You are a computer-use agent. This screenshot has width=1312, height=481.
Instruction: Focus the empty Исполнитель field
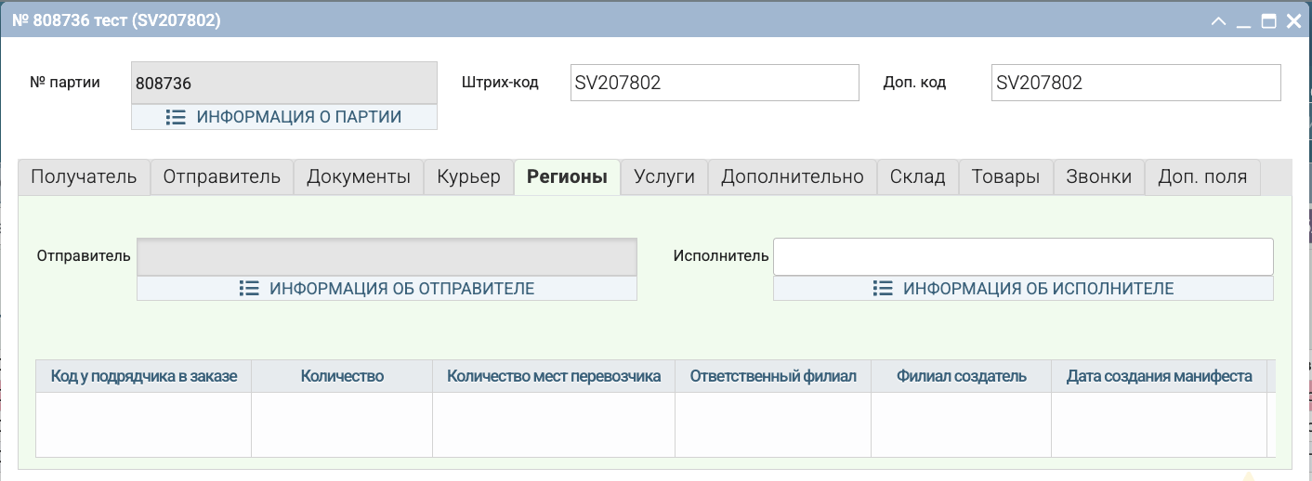[1023, 257]
